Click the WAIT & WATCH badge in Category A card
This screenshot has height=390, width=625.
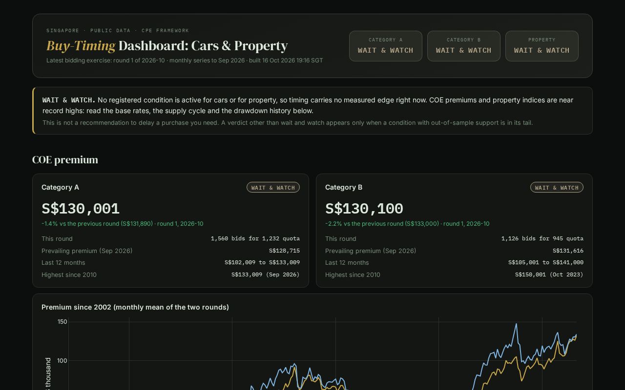click(x=273, y=187)
